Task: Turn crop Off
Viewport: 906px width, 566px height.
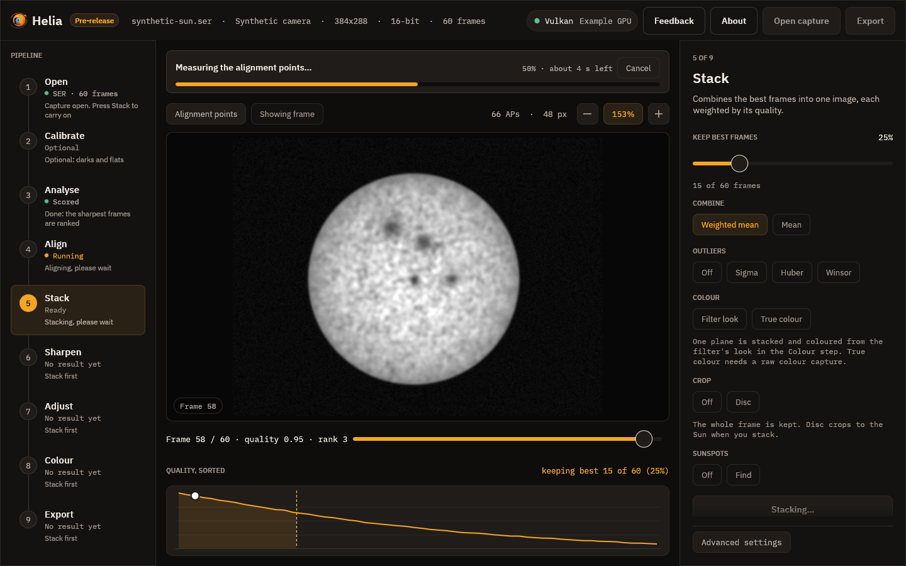Action: tap(707, 402)
